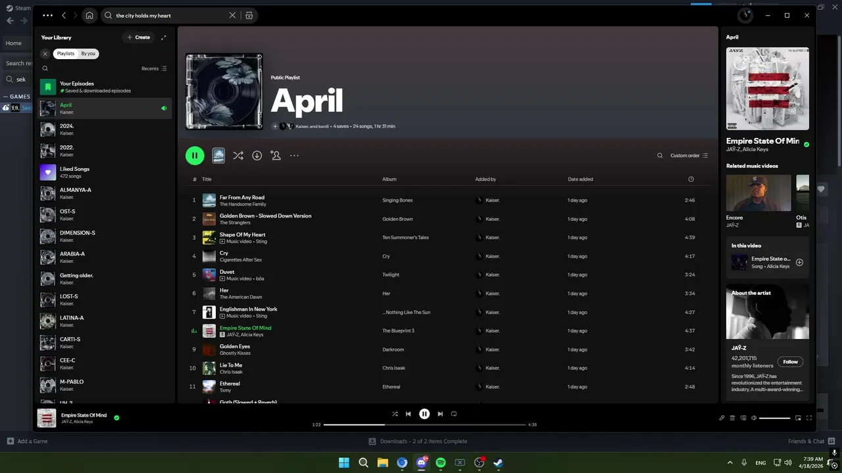This screenshot has height=473, width=842.
Task: Expand Your Library to full view
Action: (x=164, y=37)
